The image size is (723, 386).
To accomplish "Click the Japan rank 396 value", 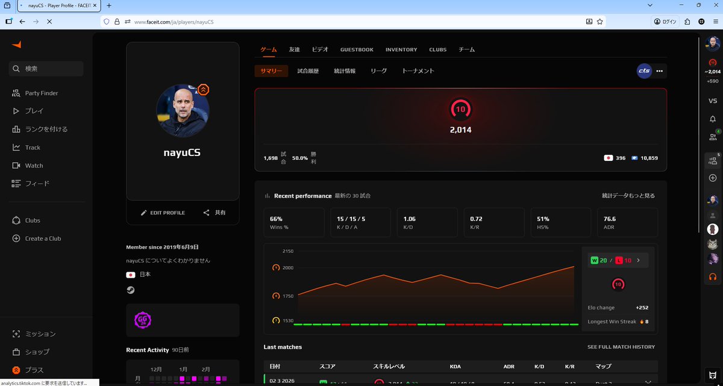I will [621, 158].
